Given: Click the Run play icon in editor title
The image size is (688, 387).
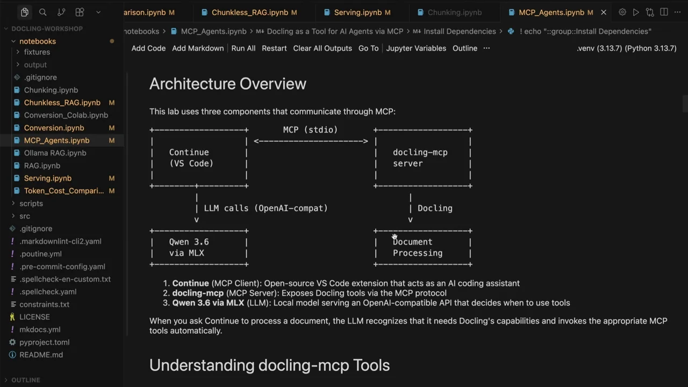Looking at the screenshot, I should coord(636,12).
